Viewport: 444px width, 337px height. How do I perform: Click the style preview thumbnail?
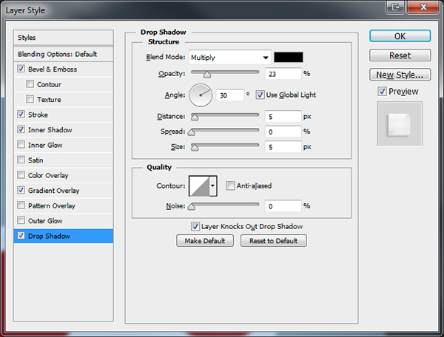[x=400, y=124]
